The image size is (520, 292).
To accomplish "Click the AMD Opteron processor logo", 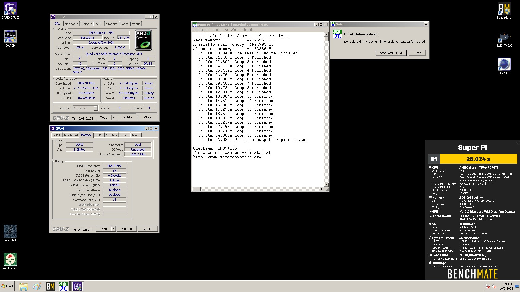I will point(144,40).
